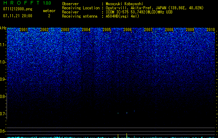The height and width of the screenshot is (138, 218).
Task: Click the 2005 time marker
Action: 107,29
